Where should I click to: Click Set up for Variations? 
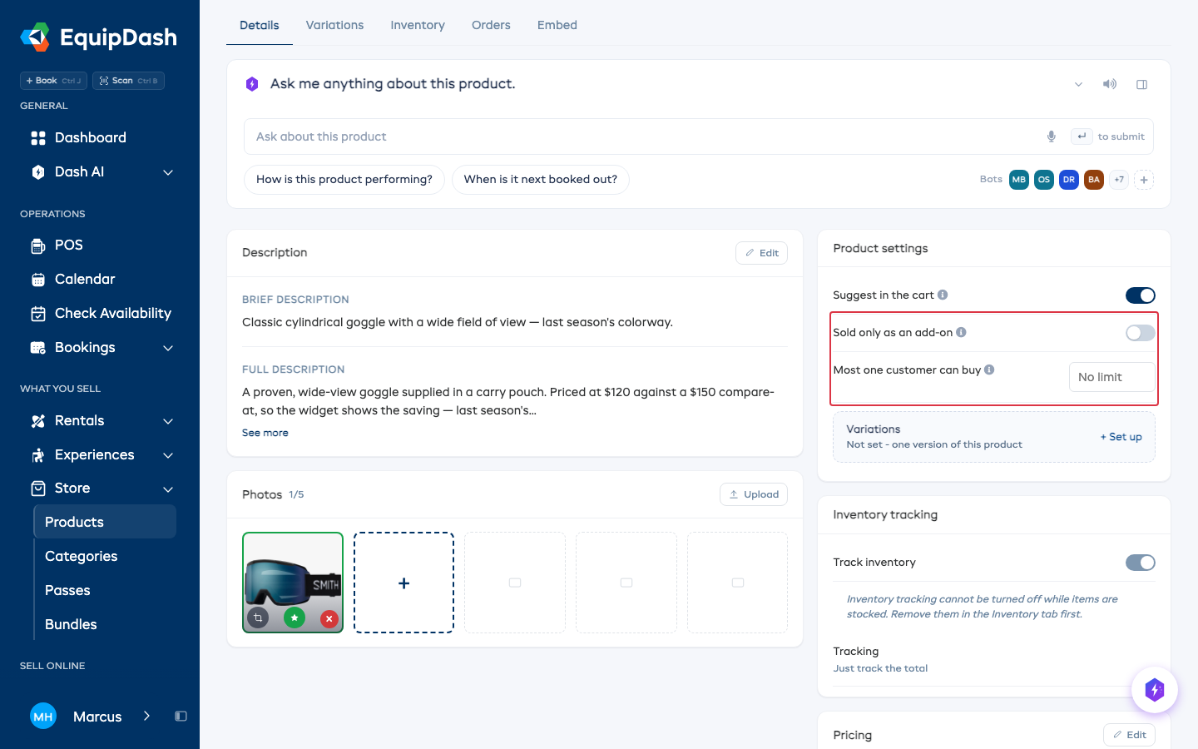pyautogui.click(x=1121, y=437)
